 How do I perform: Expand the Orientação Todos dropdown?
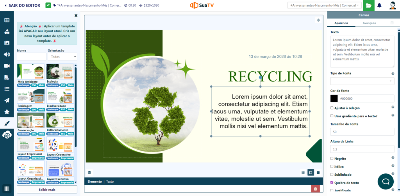pyautogui.click(x=62, y=57)
